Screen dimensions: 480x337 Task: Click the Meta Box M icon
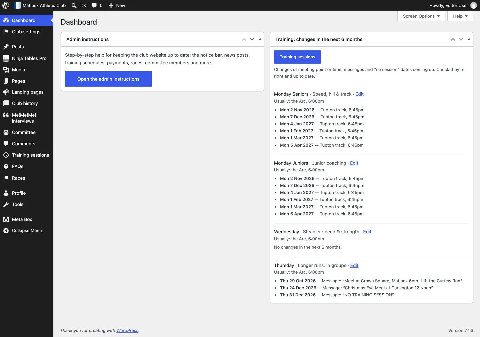point(6,219)
